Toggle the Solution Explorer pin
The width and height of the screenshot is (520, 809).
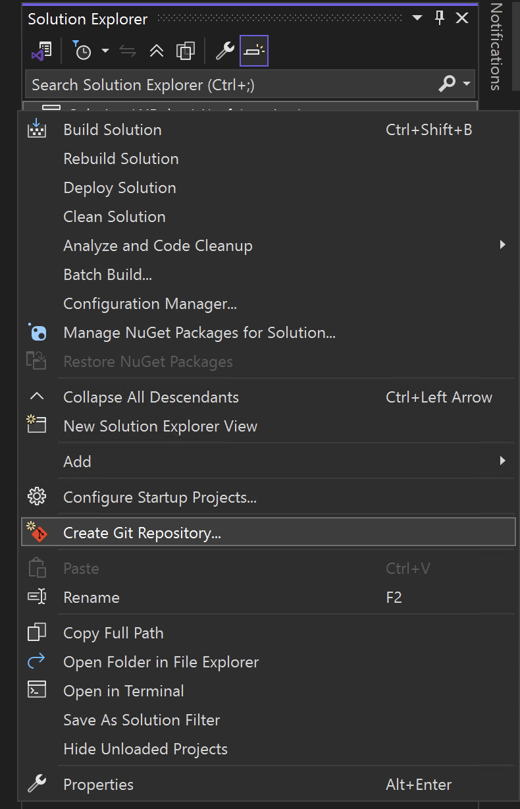click(439, 18)
